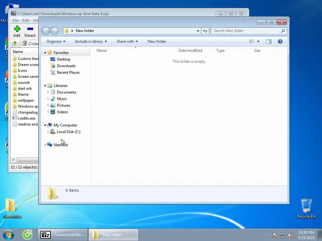Show hidden tray icons
The height and width of the screenshot is (241, 322).
pos(267,235)
